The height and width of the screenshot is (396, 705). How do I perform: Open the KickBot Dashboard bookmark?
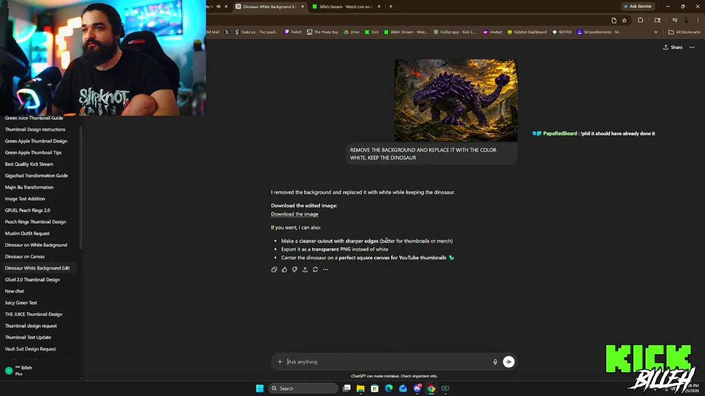(527, 32)
